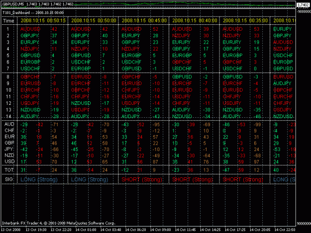Click the 13 Oct 19:30 time axis label
The width and height of the screenshot is (311, 233).
[36, 230]
